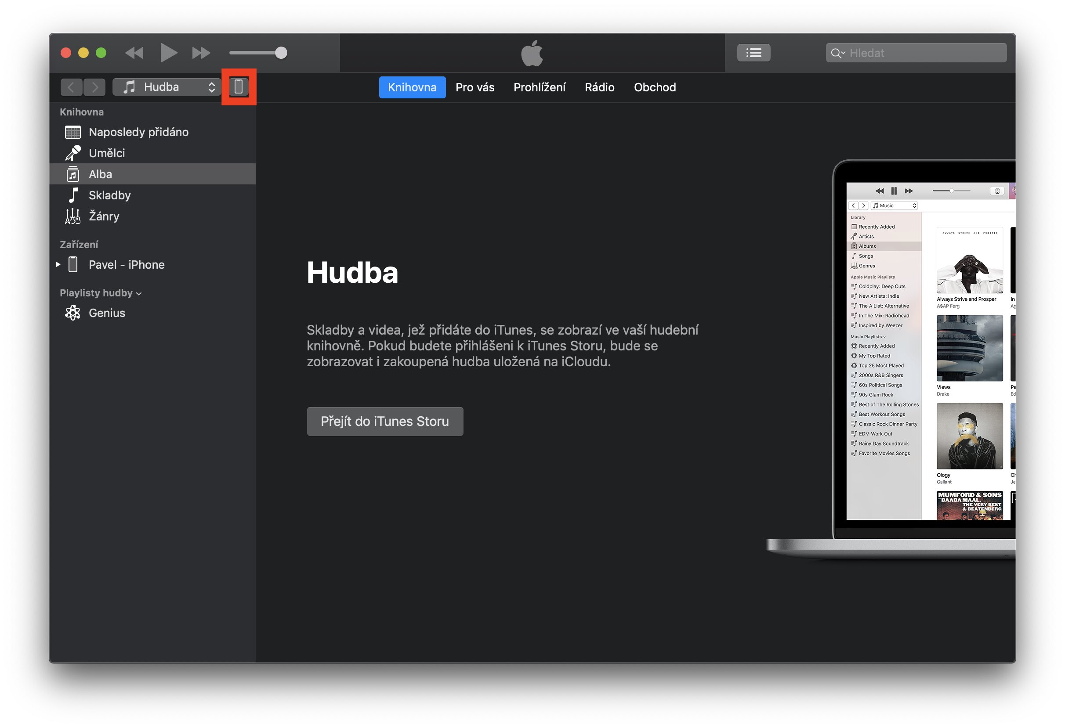Open search options magnifier dropdown
Screen dimensions: 1065x728
837,53
